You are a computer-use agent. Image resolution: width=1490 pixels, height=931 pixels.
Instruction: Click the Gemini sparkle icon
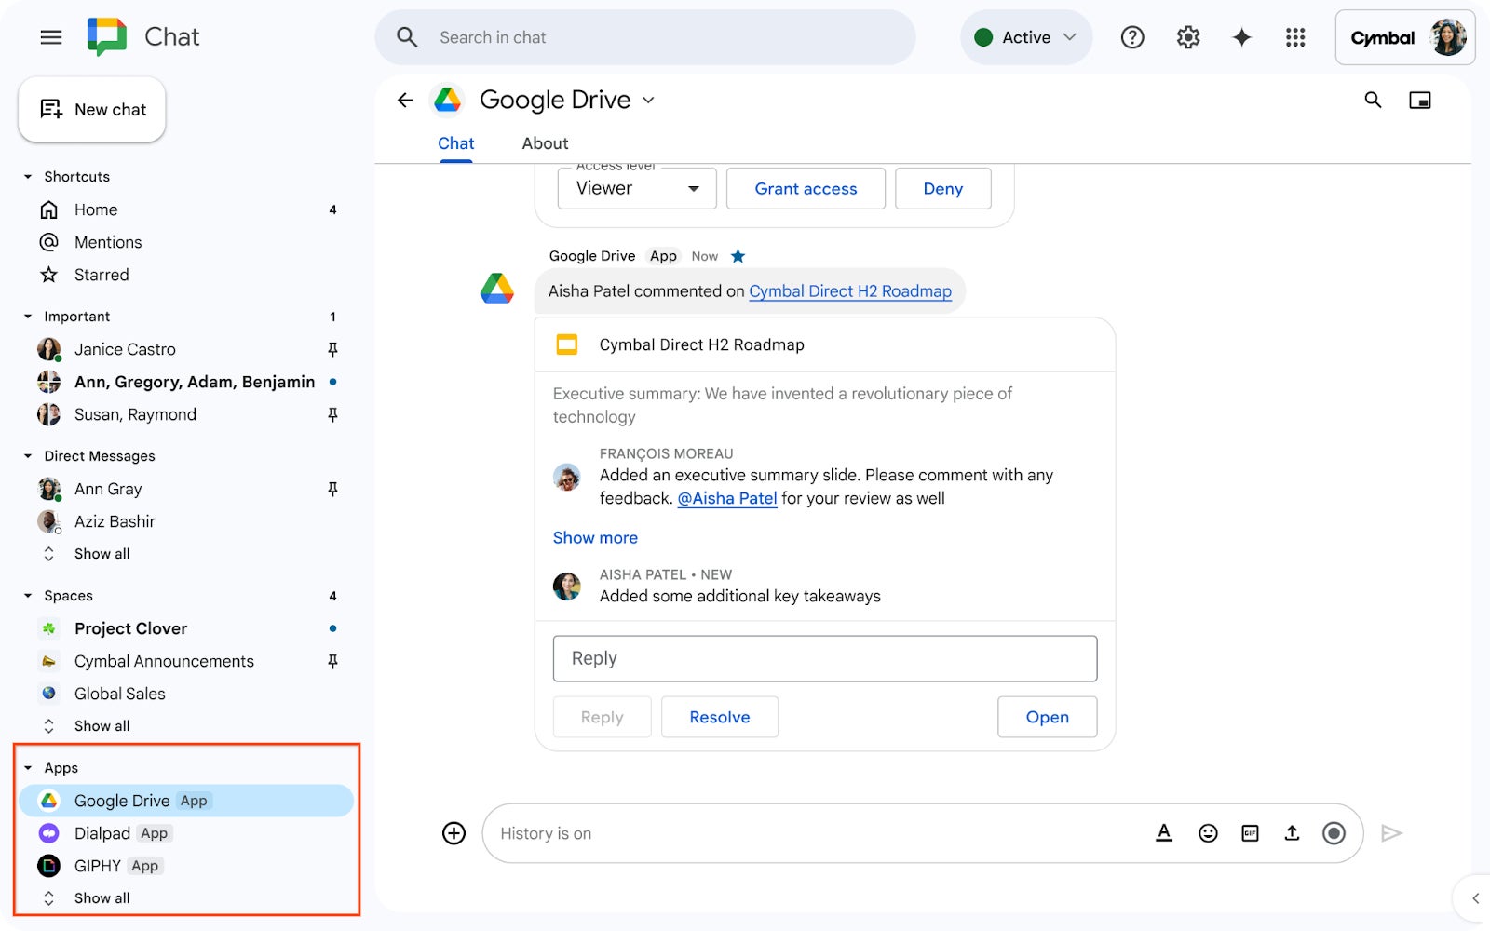(1241, 37)
